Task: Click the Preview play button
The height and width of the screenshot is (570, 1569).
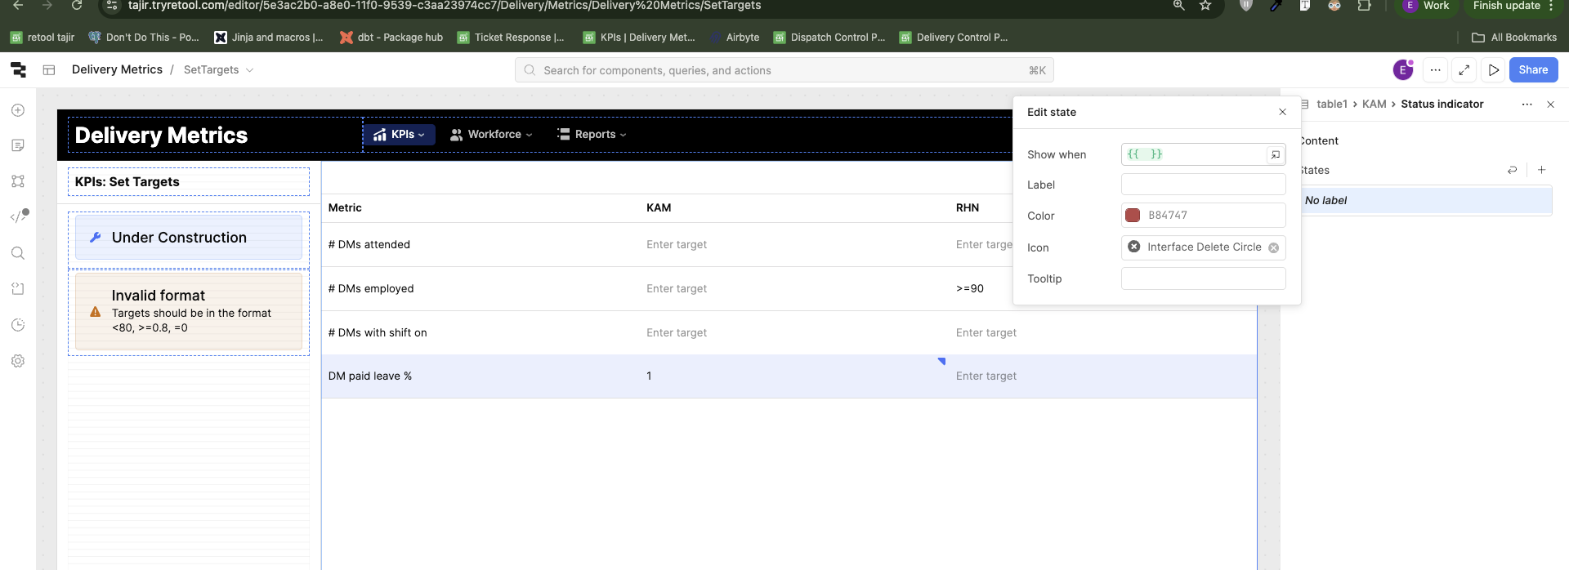Action: (x=1493, y=70)
